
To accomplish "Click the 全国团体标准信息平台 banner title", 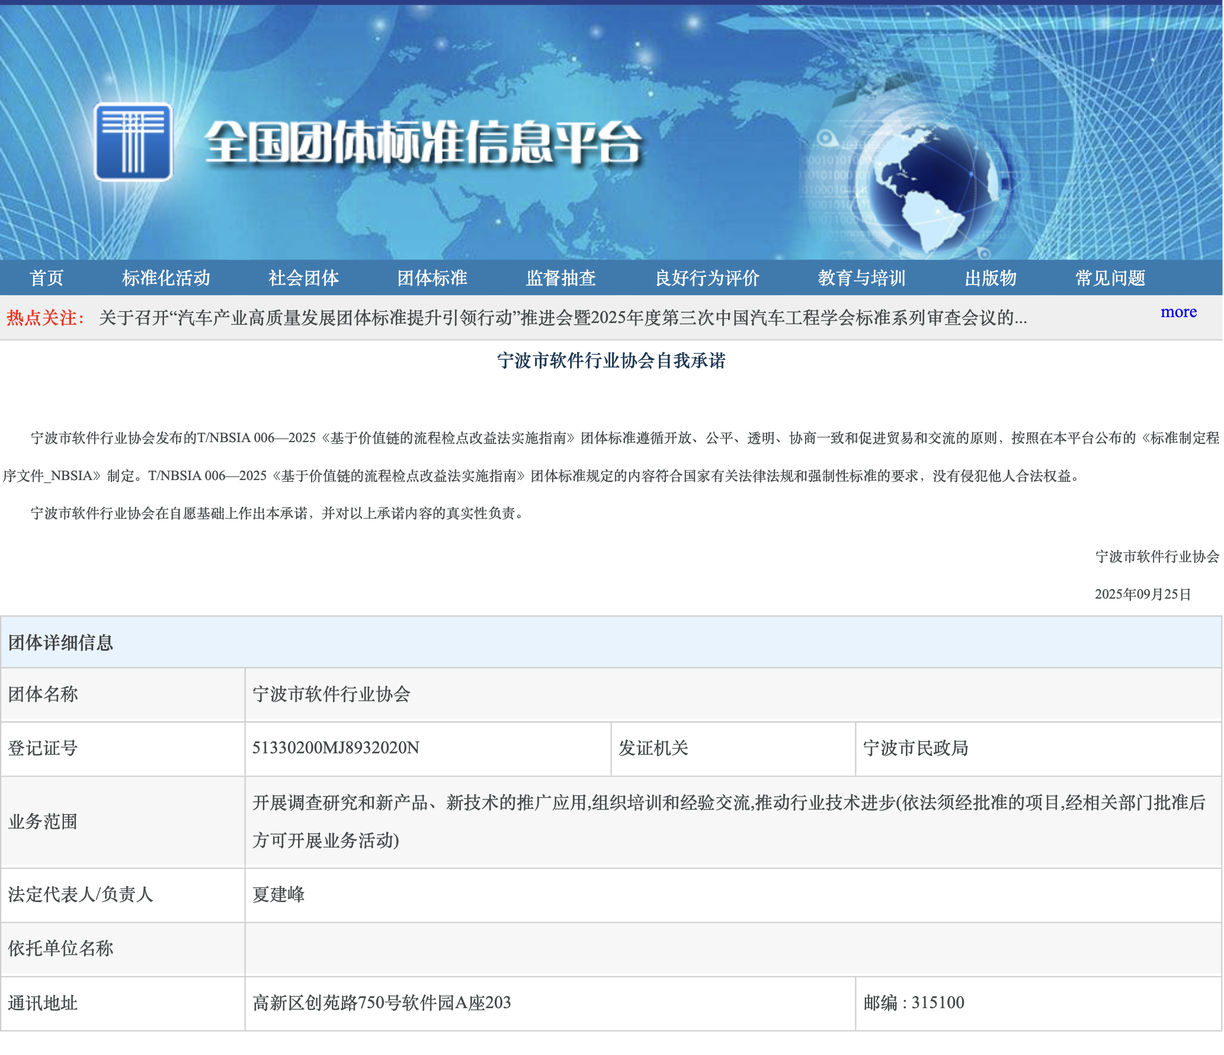I will point(423,142).
